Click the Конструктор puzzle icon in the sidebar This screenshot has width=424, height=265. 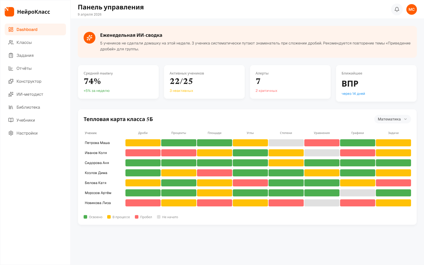tap(11, 81)
